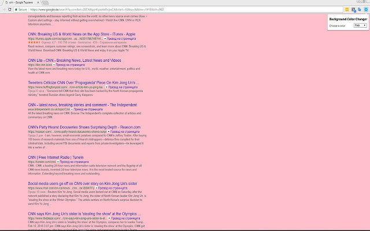Open the Google Translate extension icon

pos(360,9)
